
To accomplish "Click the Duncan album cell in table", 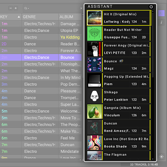I will click(70, 145).
